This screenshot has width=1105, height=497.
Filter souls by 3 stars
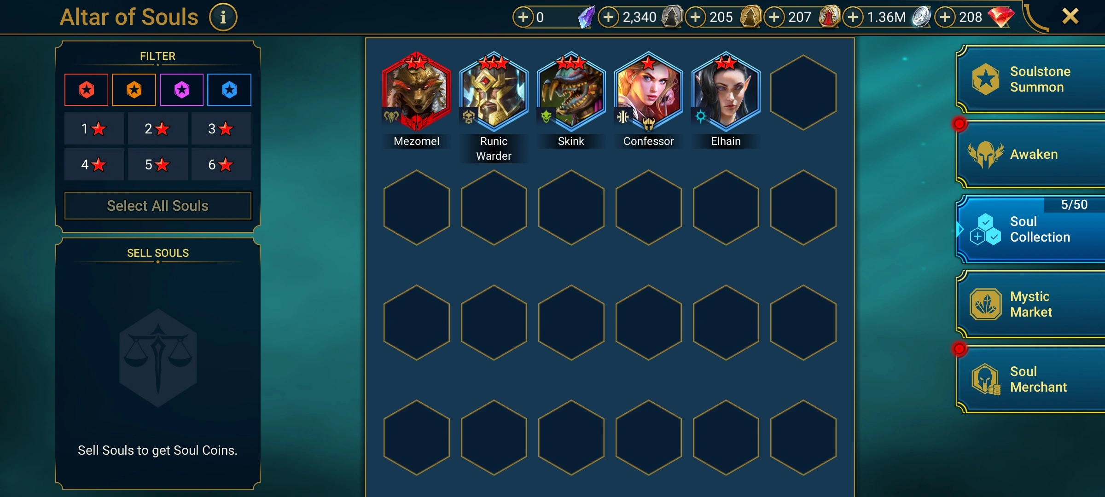221,128
